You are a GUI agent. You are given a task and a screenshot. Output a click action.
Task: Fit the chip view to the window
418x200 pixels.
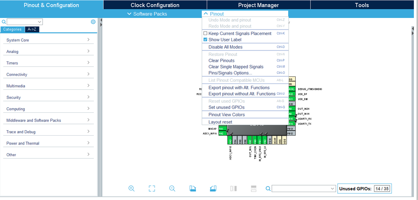[x=152, y=188]
